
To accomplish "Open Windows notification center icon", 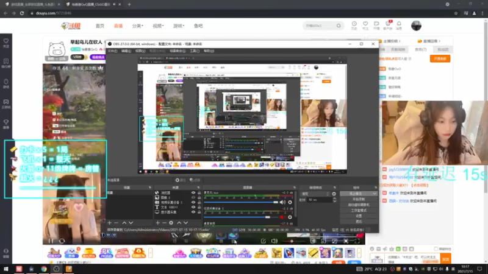I will (480, 269).
